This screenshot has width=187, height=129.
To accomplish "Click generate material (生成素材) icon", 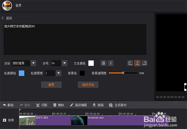I will pos(111,105).
